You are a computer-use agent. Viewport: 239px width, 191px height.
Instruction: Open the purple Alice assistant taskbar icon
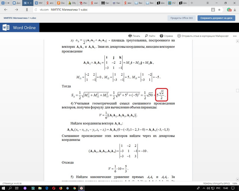click(25, 188)
